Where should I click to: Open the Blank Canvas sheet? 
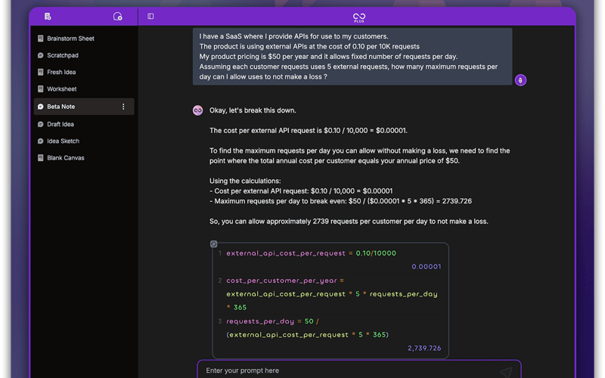(84, 158)
